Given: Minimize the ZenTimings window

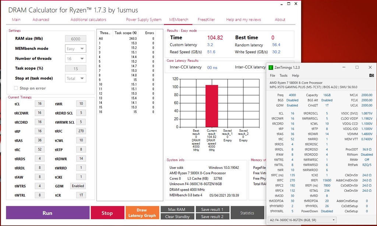Looking at the screenshot, I should (344, 67).
